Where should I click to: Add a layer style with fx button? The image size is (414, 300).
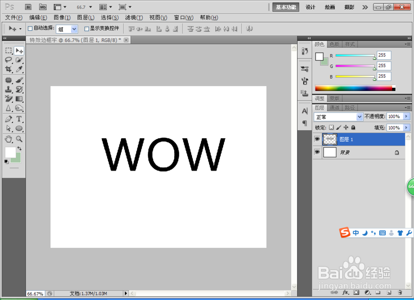[346, 293]
